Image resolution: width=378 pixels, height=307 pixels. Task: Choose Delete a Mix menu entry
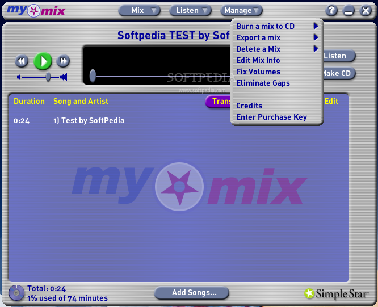click(258, 49)
